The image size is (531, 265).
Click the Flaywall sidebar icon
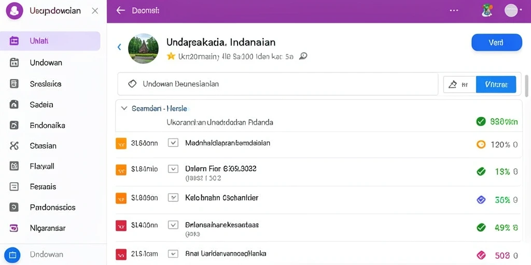pyautogui.click(x=14, y=166)
